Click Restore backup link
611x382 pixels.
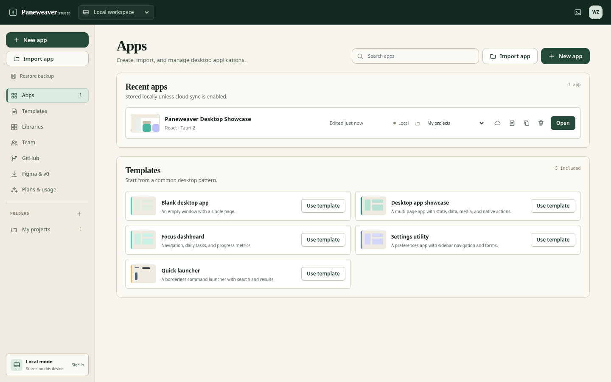[x=32, y=76]
